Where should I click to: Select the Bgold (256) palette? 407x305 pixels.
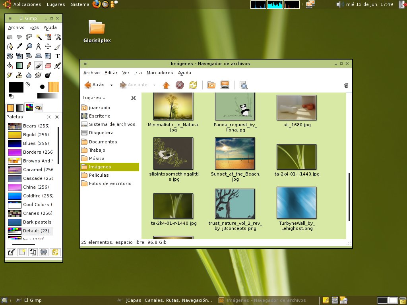[30, 135]
